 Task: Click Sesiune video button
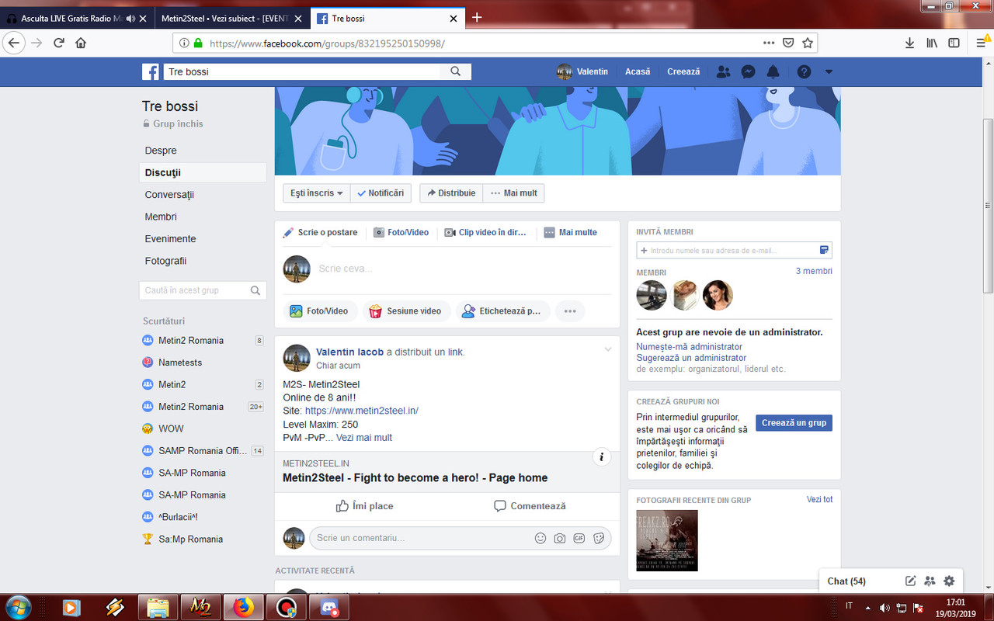[405, 310]
